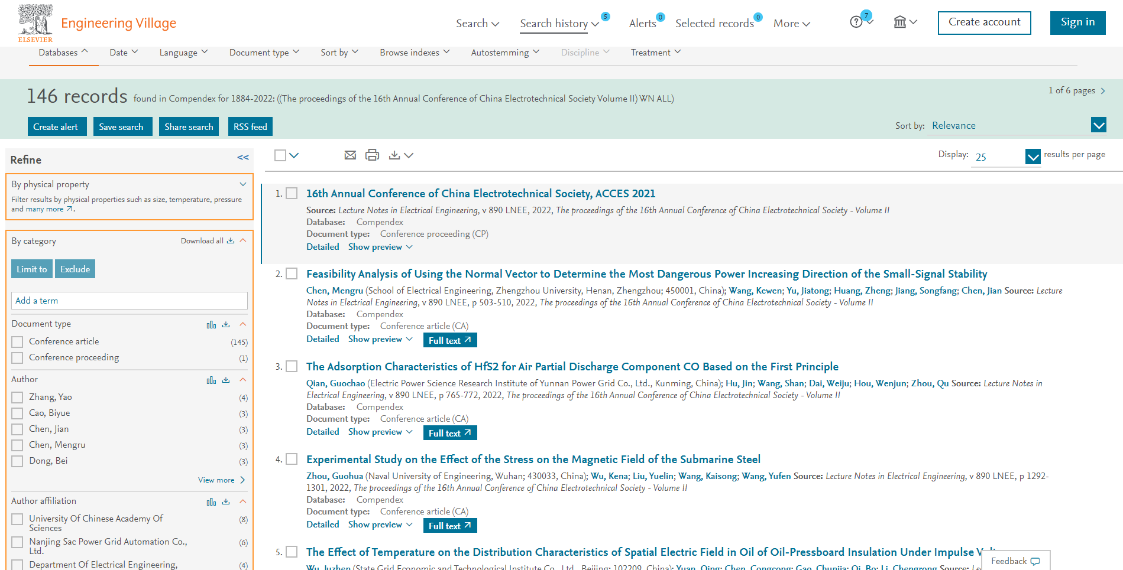Click the Sign in button
Viewport: 1123px width, 570px height.
(1077, 22)
